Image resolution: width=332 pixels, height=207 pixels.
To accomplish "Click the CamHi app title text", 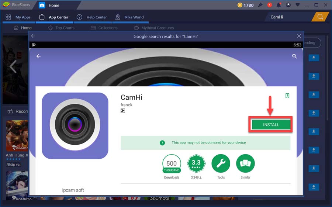I will 131,97.
